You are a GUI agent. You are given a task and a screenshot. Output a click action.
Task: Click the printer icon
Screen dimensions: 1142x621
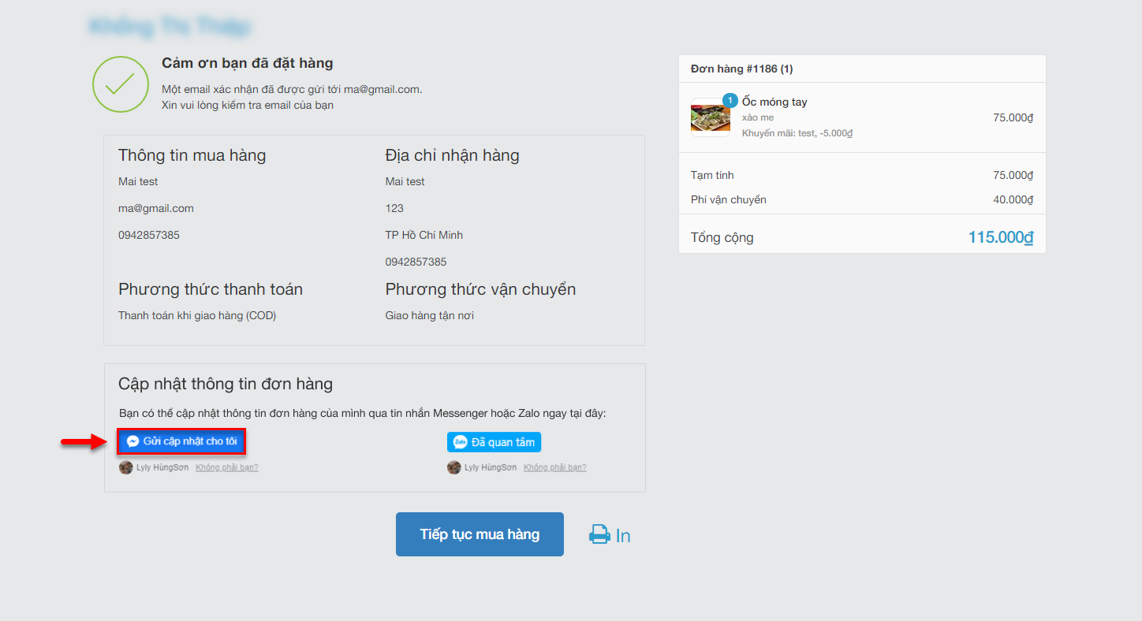click(x=600, y=535)
